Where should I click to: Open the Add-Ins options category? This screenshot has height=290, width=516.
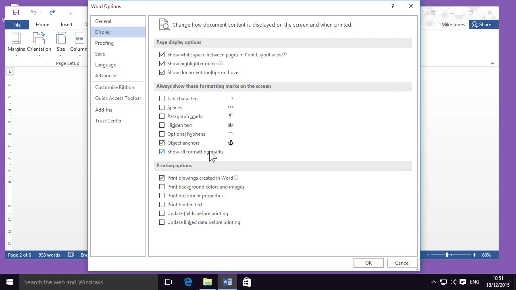118,110
